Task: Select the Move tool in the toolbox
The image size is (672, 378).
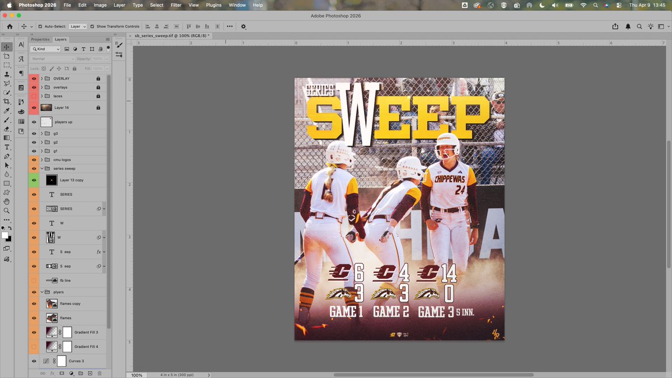Action: click(x=7, y=47)
